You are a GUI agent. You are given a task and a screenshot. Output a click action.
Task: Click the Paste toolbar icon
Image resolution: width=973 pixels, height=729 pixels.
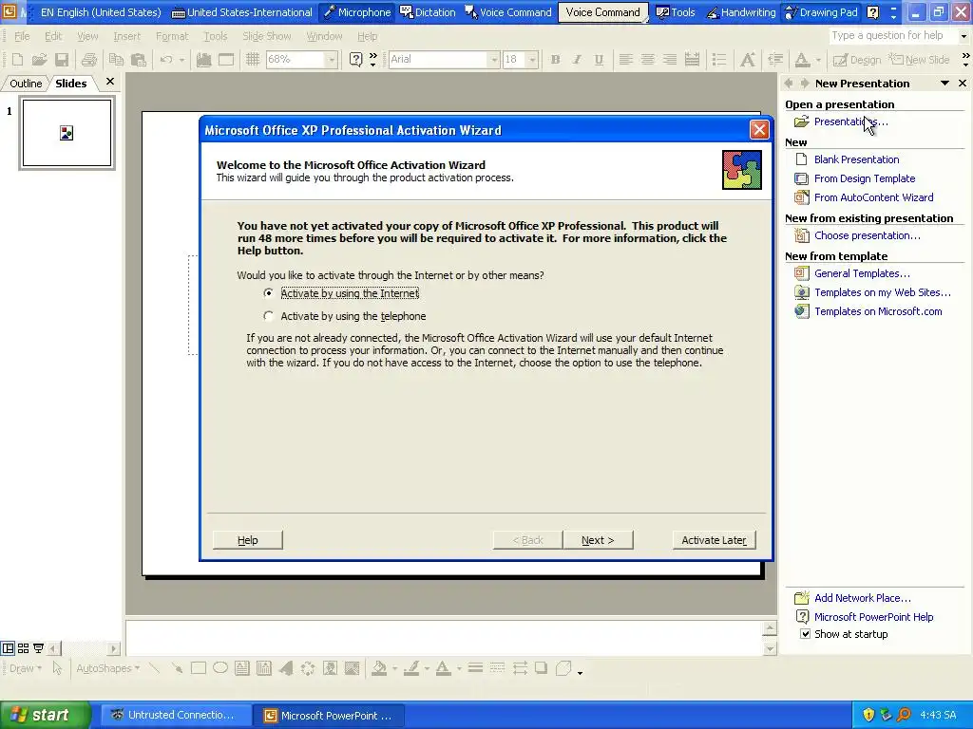coord(139,60)
